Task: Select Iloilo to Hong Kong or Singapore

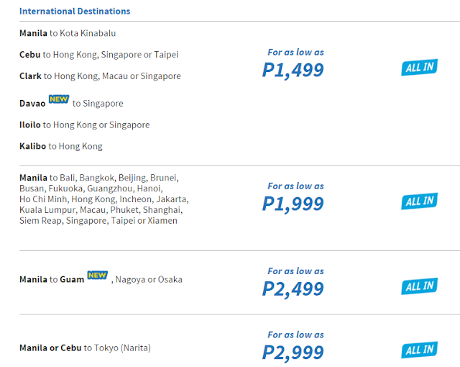Action: 85,124
